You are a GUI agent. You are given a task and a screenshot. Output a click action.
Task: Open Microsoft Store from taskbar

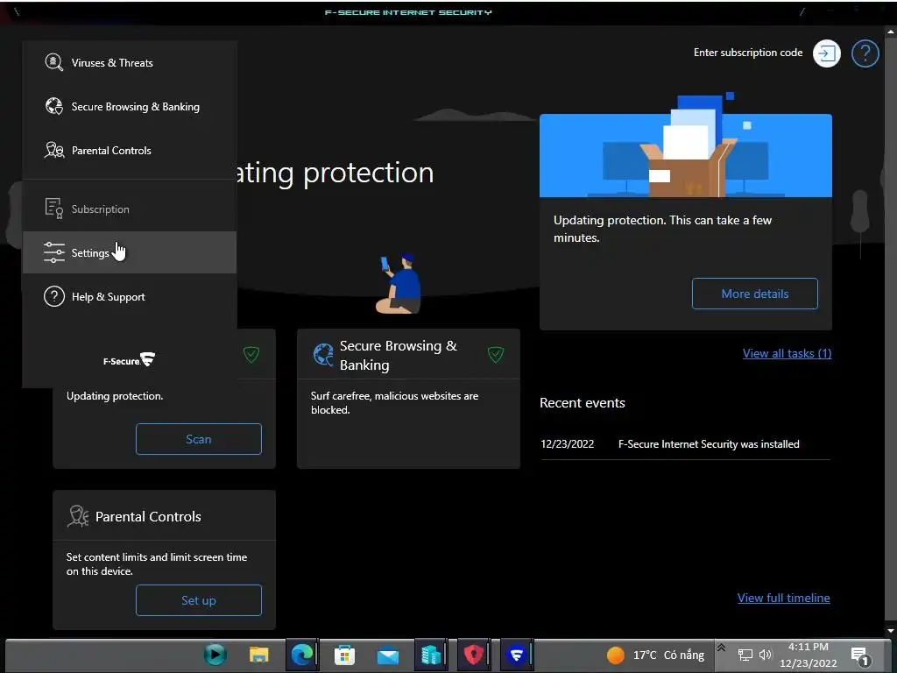point(344,655)
